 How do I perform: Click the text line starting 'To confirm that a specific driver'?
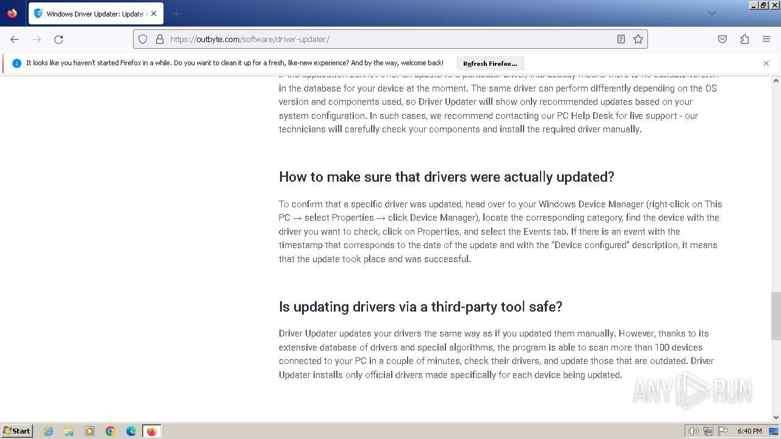click(500, 204)
